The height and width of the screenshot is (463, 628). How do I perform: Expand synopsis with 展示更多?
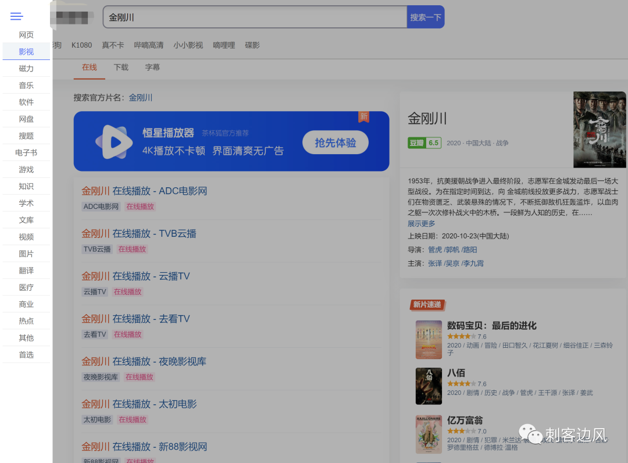(422, 223)
